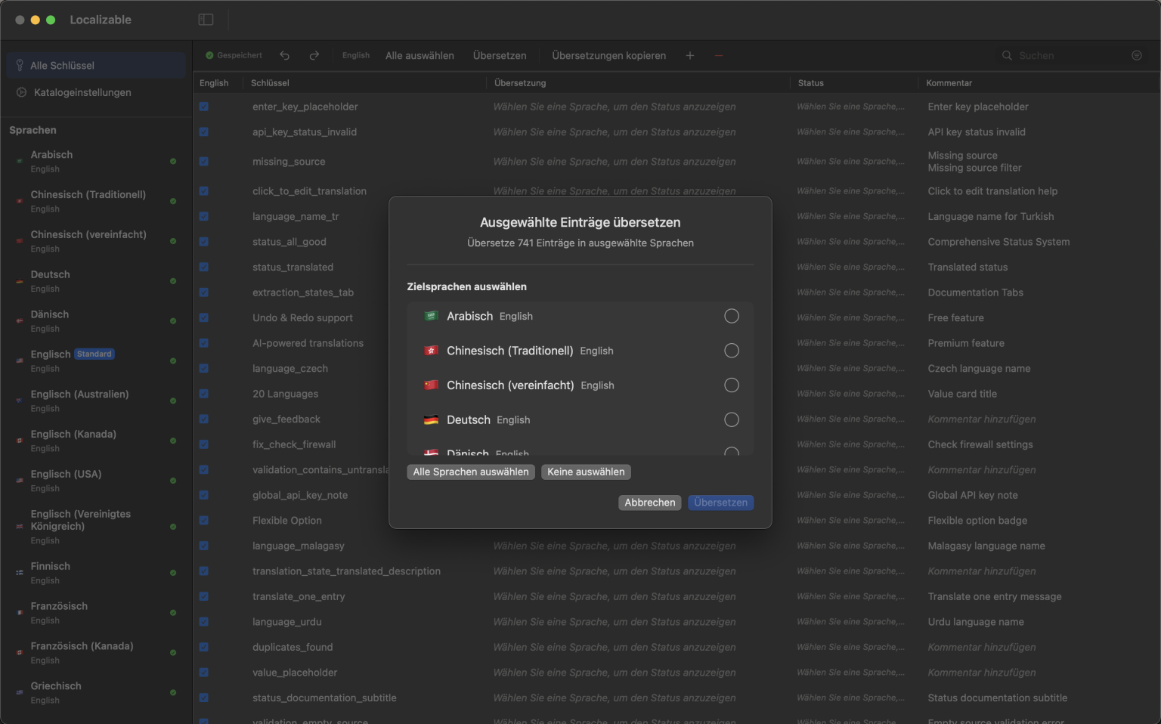This screenshot has width=1161, height=724.
Task: Click translation placeholder for duplicates_found row
Action: pos(615,647)
